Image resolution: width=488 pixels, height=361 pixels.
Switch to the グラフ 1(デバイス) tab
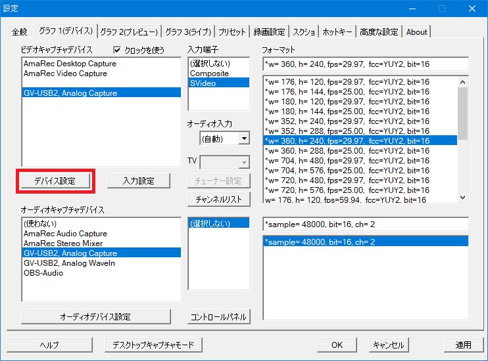pos(66,31)
